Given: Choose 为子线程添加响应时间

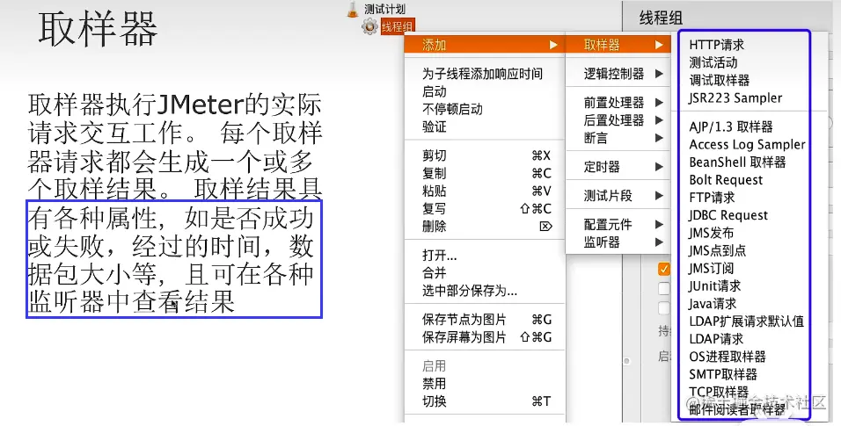Looking at the screenshot, I should (485, 74).
